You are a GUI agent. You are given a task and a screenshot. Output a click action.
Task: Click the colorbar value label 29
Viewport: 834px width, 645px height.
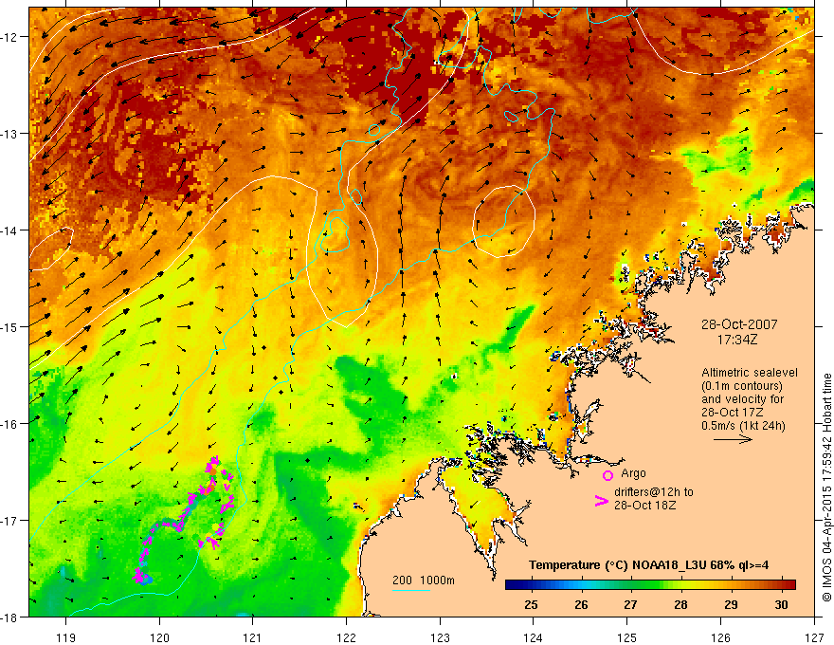coord(731,604)
